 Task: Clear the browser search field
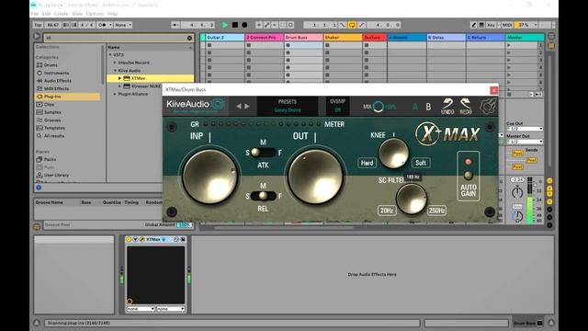click(189, 38)
